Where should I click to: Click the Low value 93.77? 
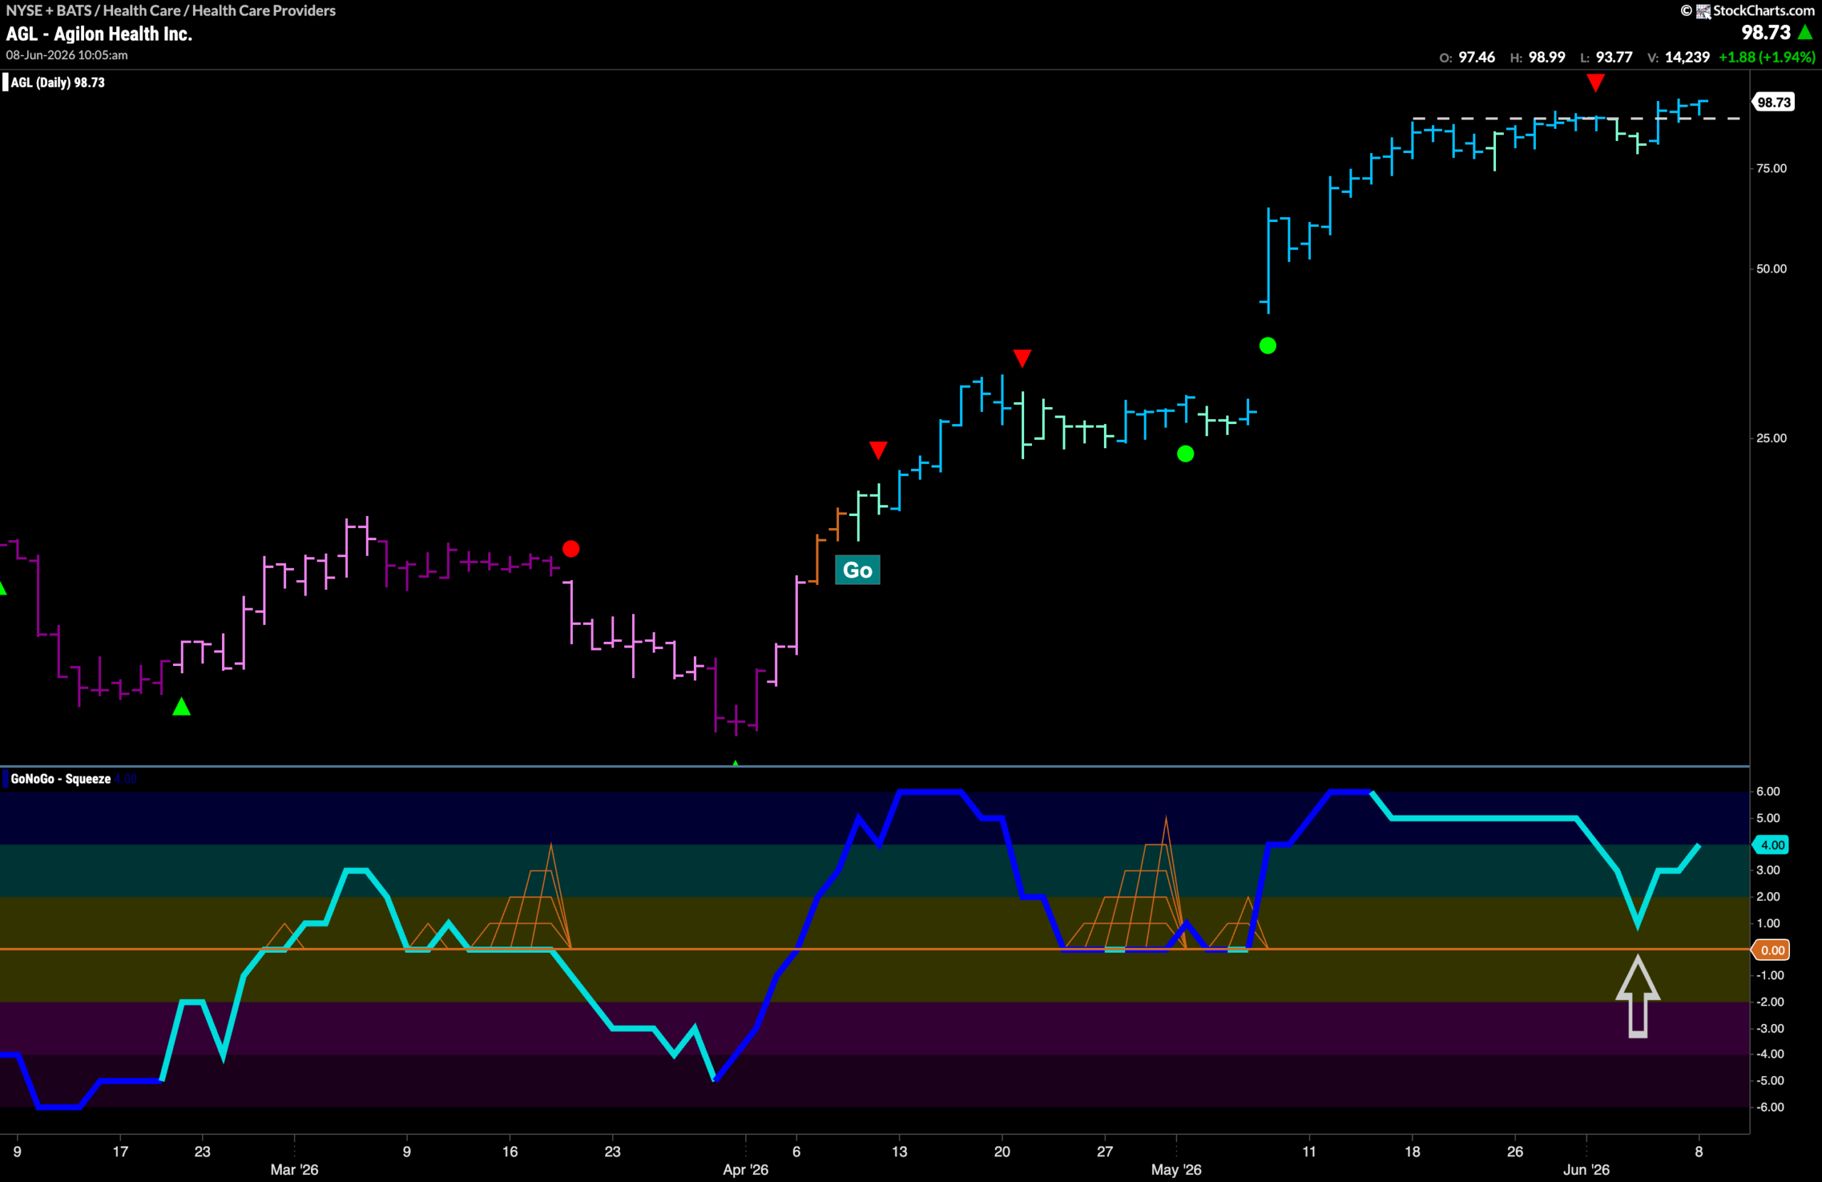1613,58
